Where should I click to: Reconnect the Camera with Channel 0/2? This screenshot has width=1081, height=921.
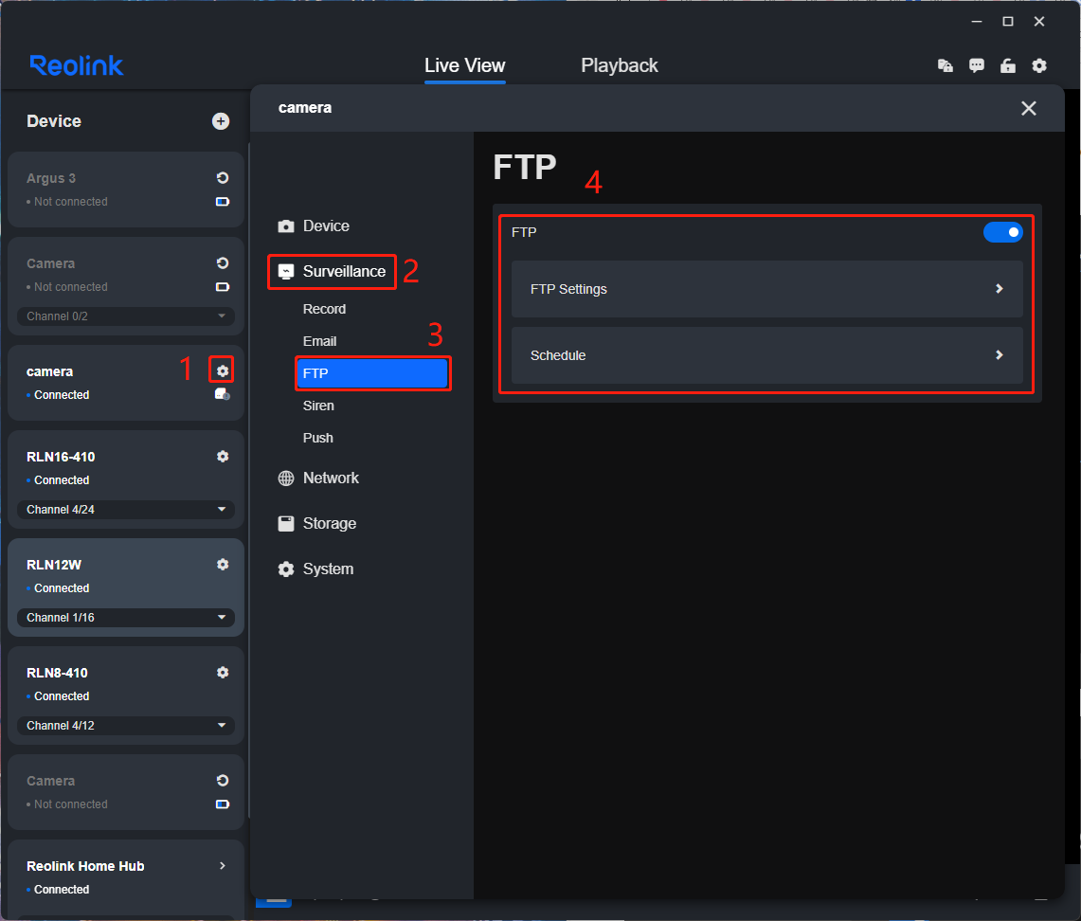click(222, 263)
